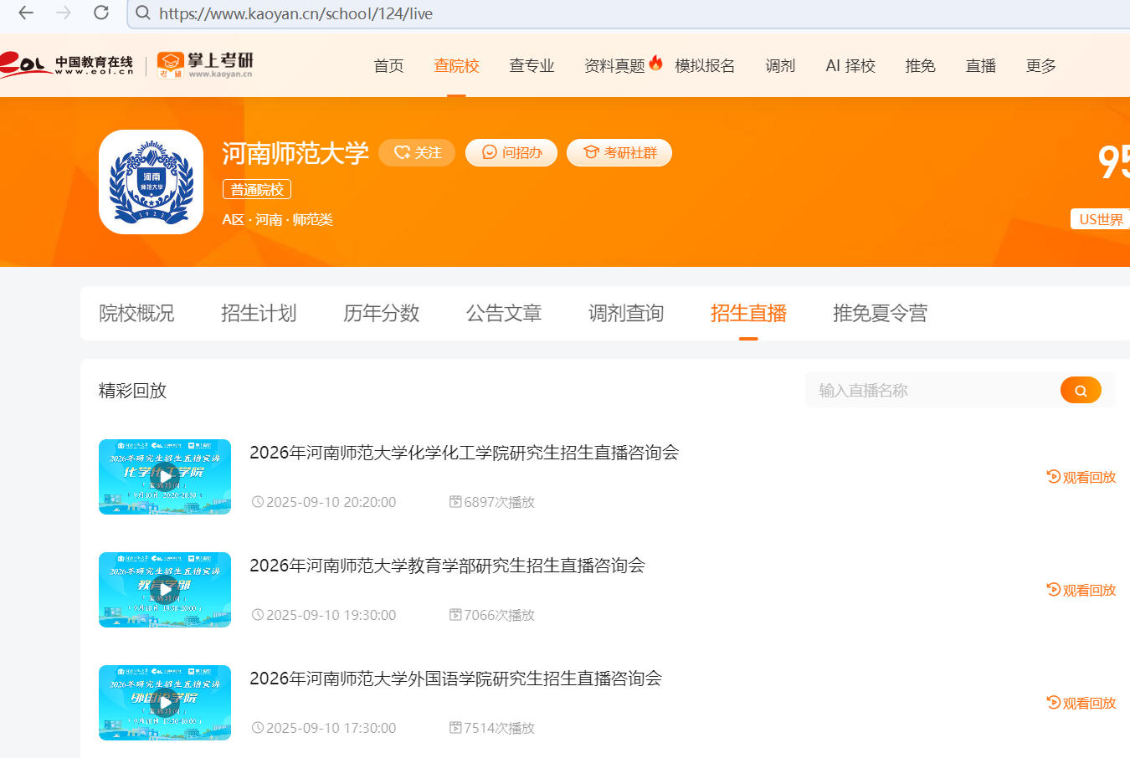
Task: Go to the 调剂查询 tab
Action: click(x=625, y=313)
